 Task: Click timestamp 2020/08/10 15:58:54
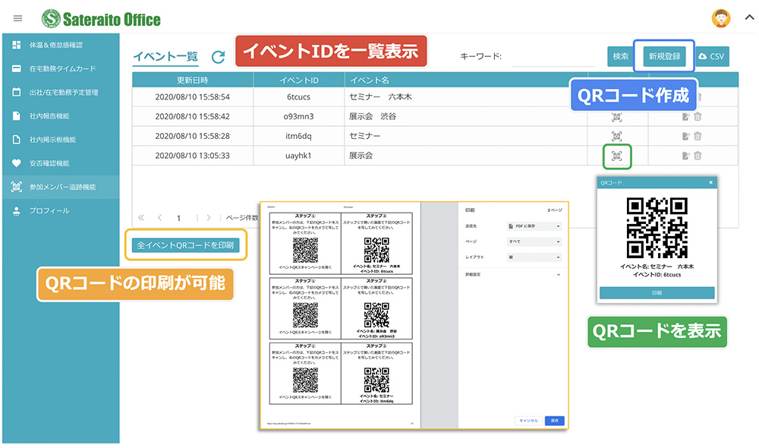193,97
